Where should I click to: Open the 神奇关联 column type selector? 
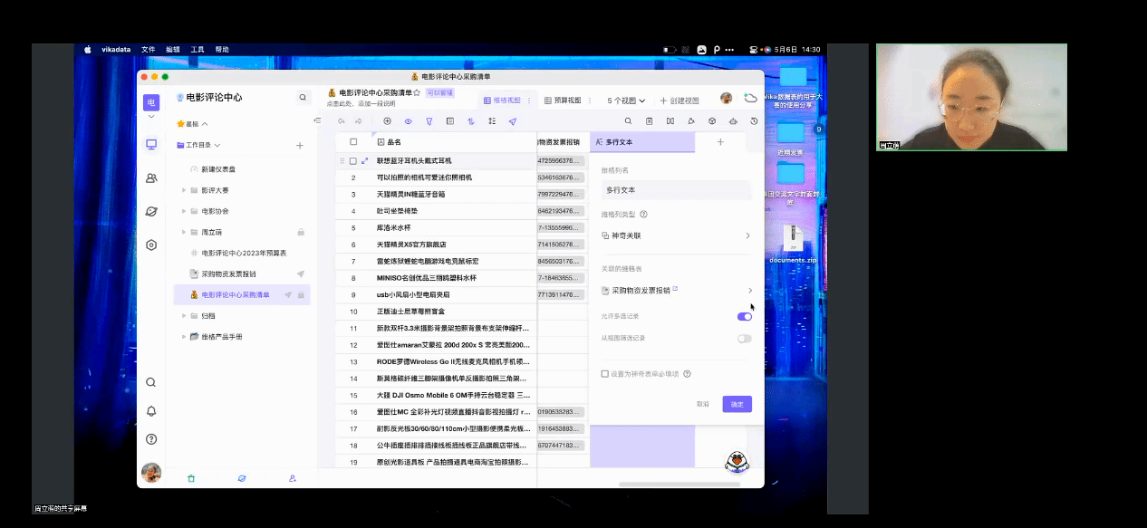677,235
